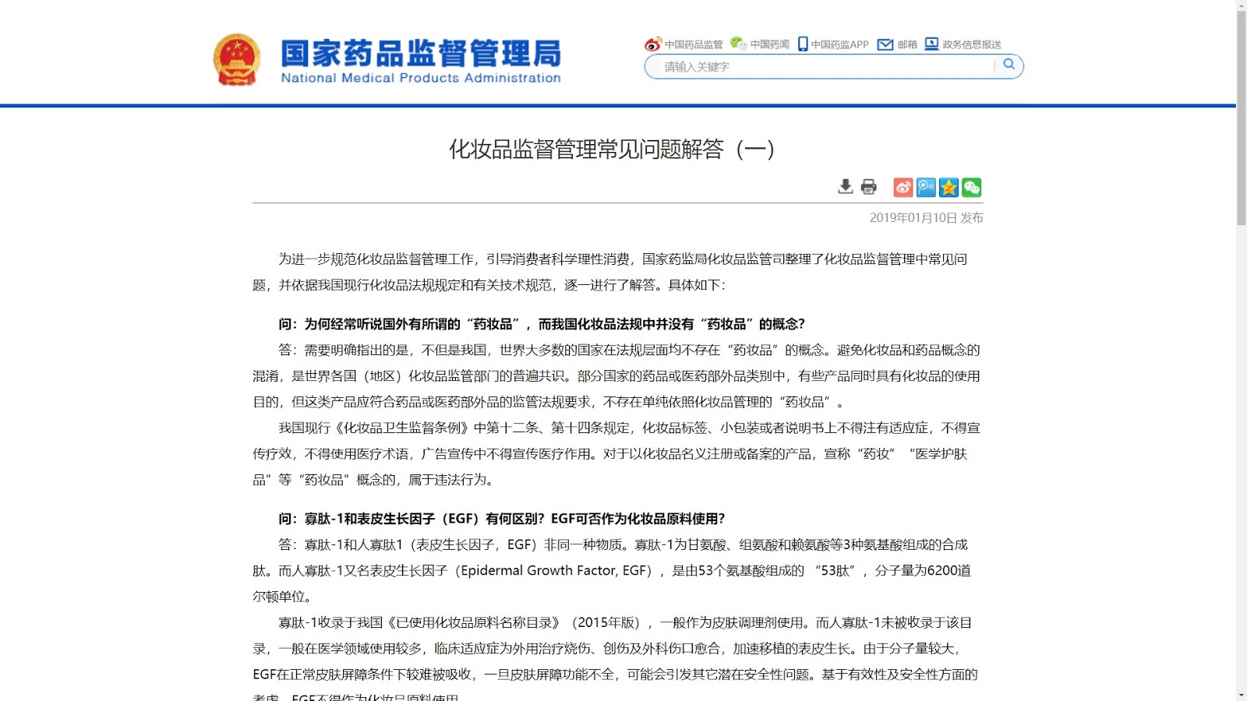Viewport: 1247px width, 701px height.
Task: Open the 邮箱 link
Action: point(907,44)
